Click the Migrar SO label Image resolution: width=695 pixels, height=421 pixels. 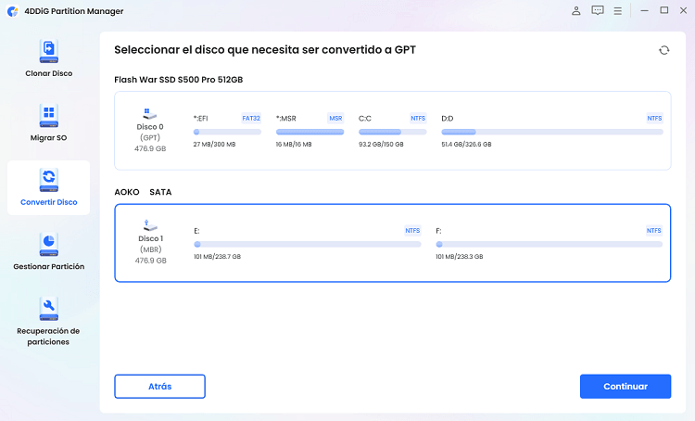(49, 138)
